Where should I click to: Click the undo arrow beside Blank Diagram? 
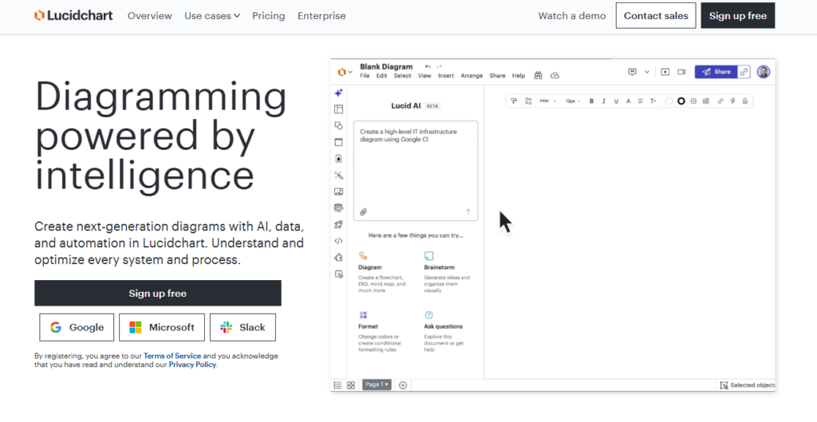(x=428, y=67)
